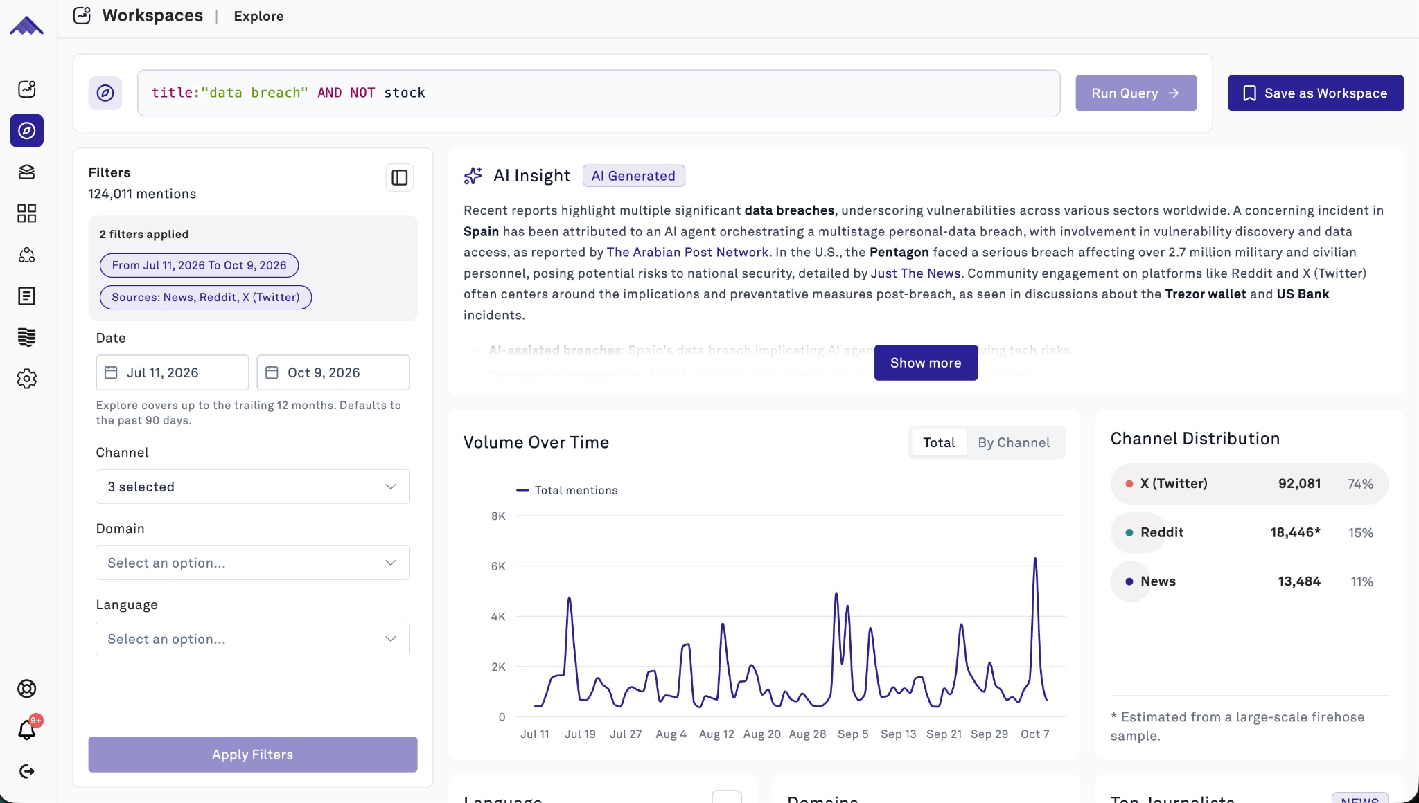Click the Workspaces header title

point(152,15)
